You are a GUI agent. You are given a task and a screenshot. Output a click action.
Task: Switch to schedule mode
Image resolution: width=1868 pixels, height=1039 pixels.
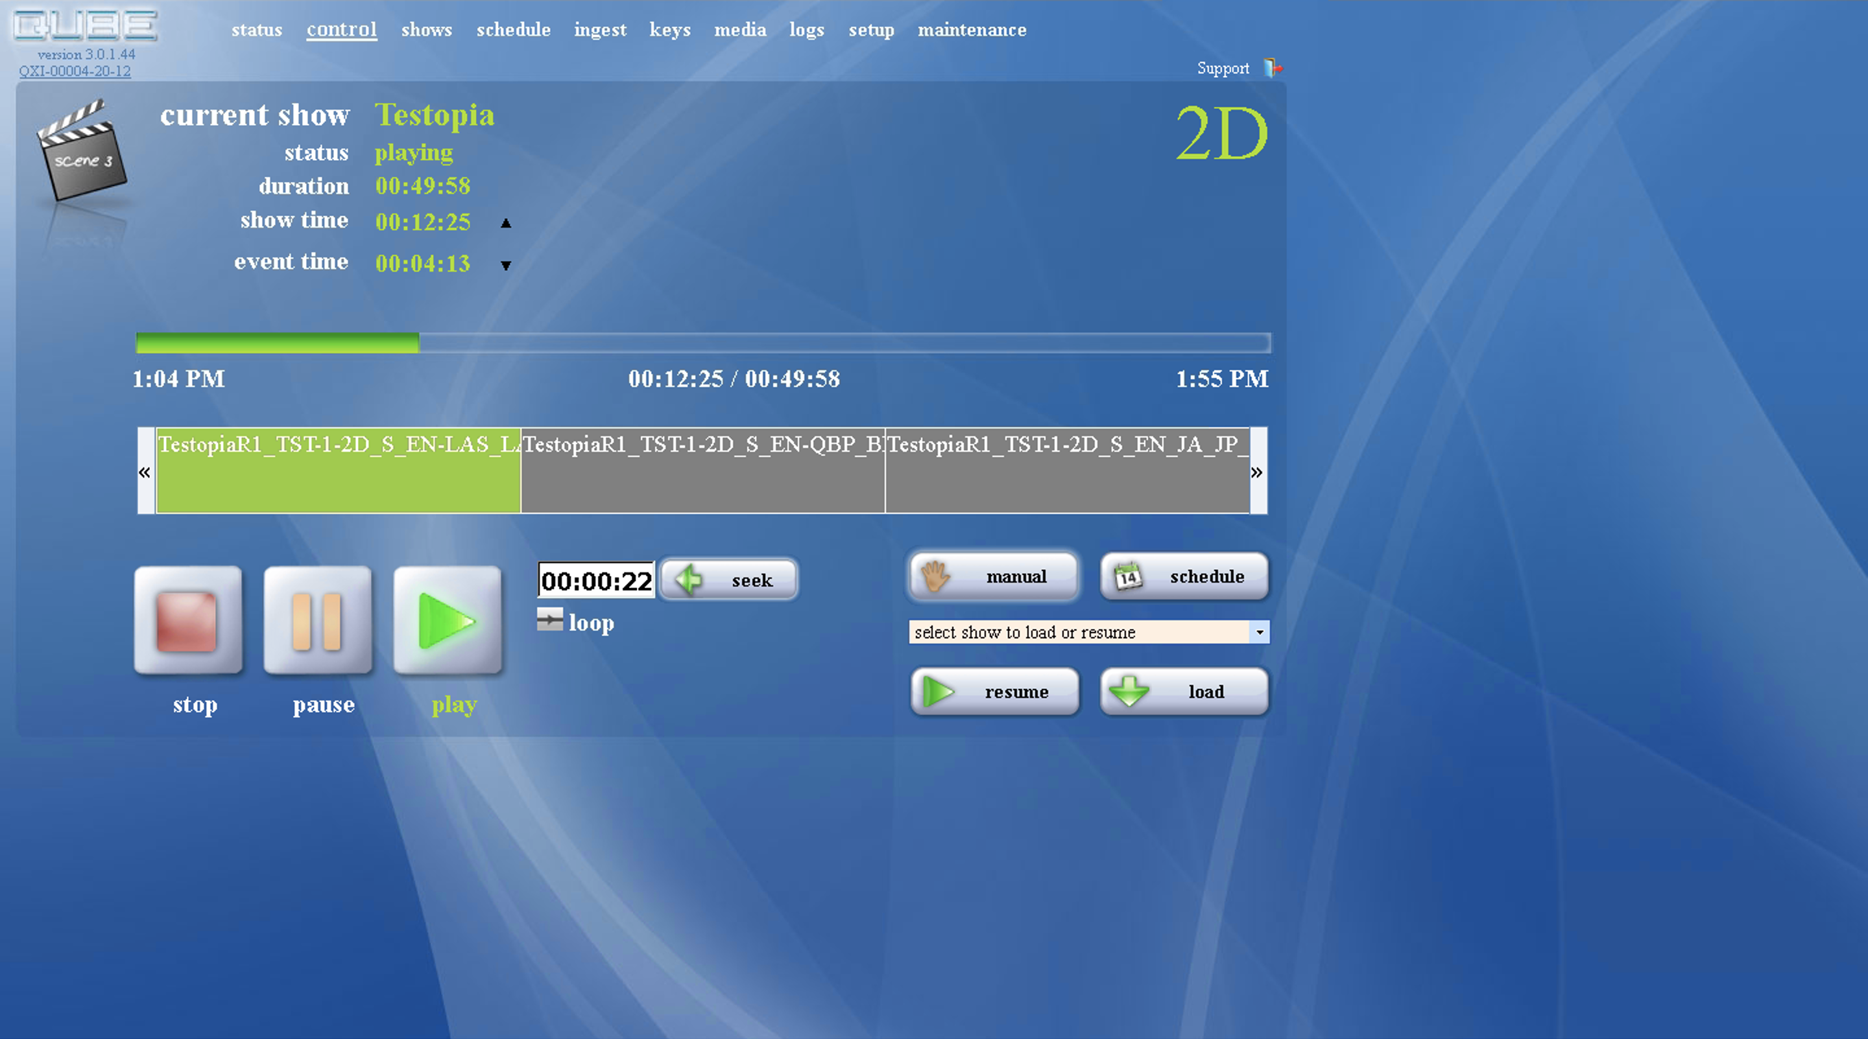click(x=1184, y=577)
